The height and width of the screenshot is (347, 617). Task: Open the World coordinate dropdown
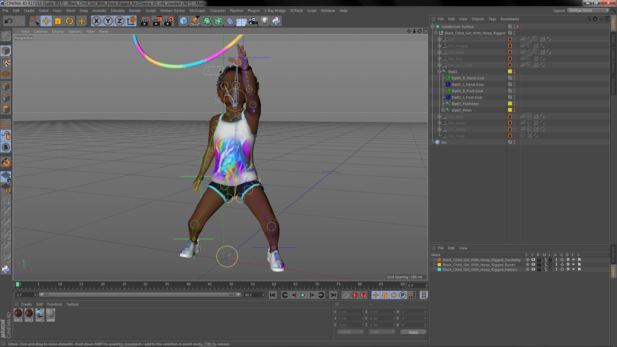click(x=350, y=332)
